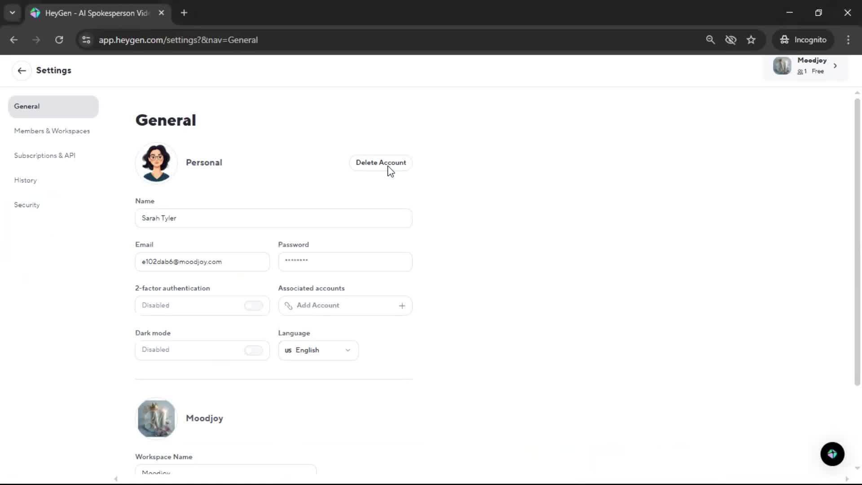Click the Personal profile avatar picture

pyautogui.click(x=156, y=163)
